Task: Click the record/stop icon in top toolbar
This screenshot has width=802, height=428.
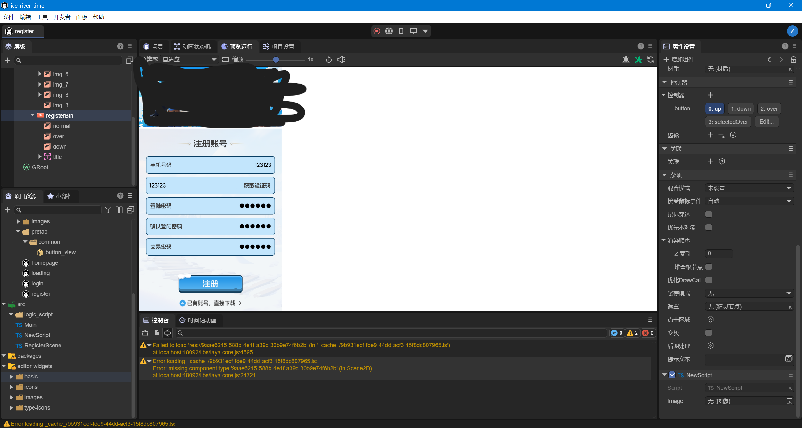Action: click(377, 31)
